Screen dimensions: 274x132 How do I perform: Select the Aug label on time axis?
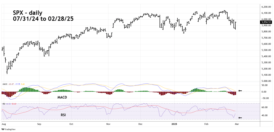[x=3, y=124]
